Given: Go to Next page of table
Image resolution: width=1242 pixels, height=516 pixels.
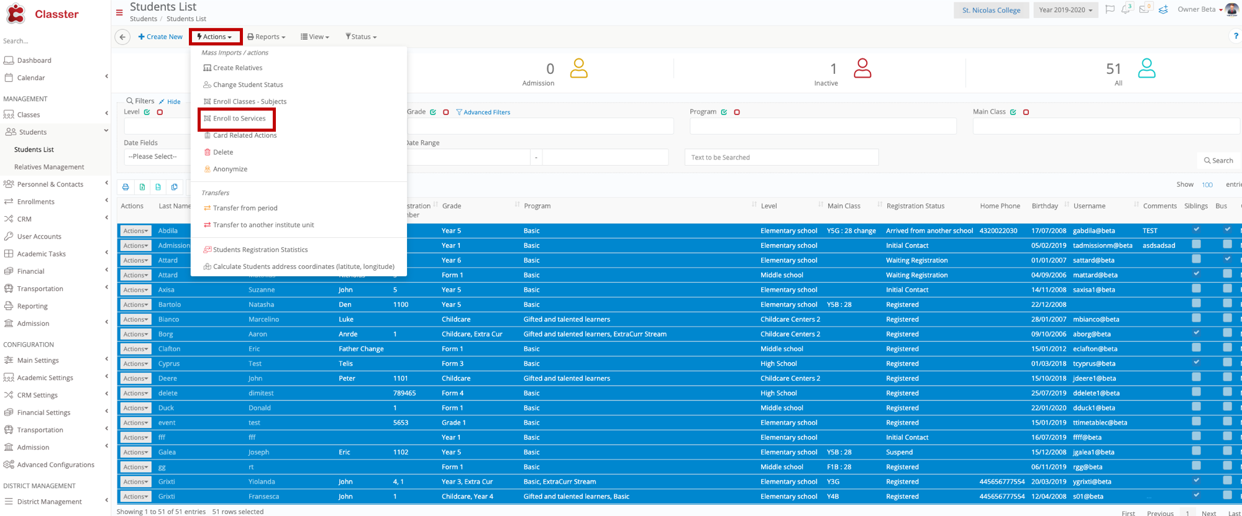Looking at the screenshot, I should click(x=1208, y=513).
